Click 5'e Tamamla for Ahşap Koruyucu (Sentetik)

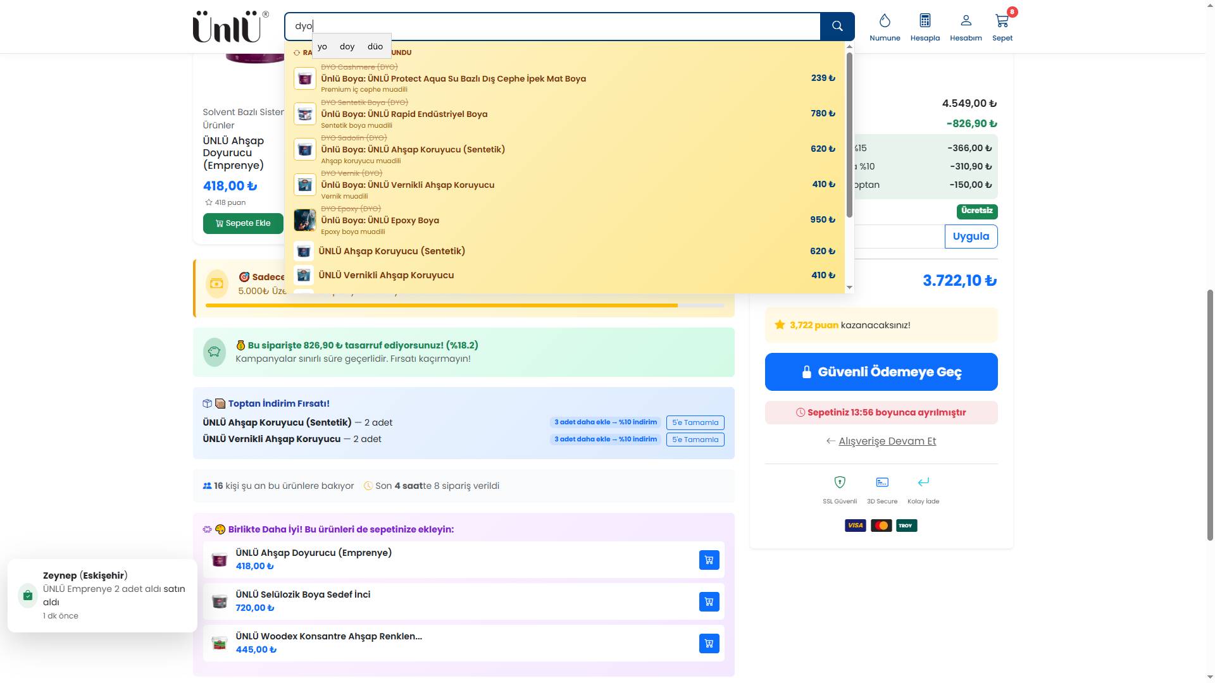coord(695,422)
